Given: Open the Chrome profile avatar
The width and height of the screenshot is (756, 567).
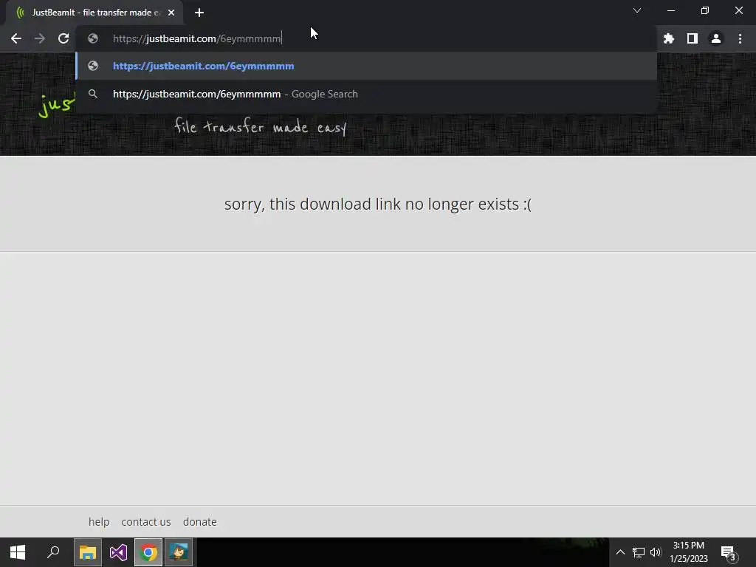Looking at the screenshot, I should 716,38.
